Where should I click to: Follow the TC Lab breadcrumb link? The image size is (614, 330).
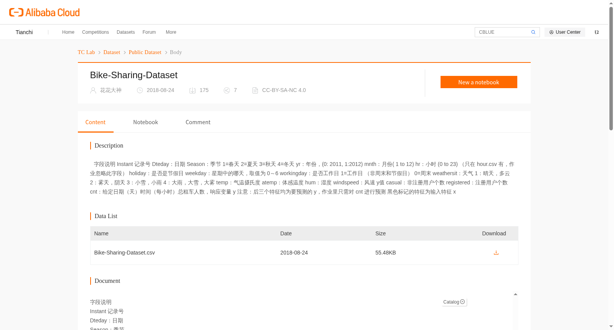click(86, 52)
